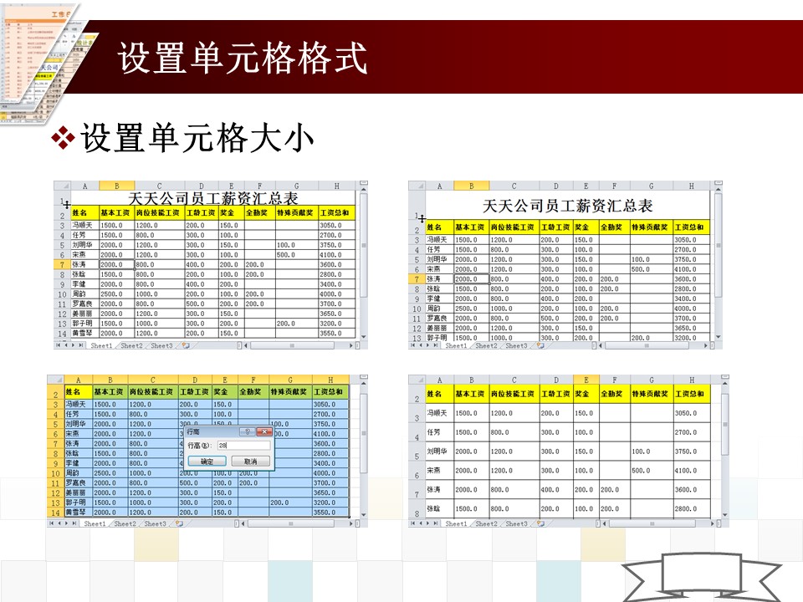
Task: Jump to first sheet in the blue-selected spreadsheet
Action: point(52,523)
